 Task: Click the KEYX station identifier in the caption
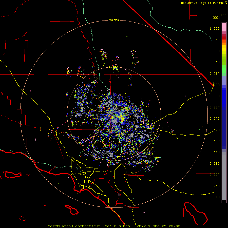point(141,226)
